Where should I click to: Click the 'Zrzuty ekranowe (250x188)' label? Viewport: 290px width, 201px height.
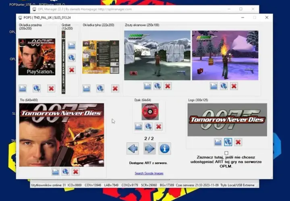142,25
